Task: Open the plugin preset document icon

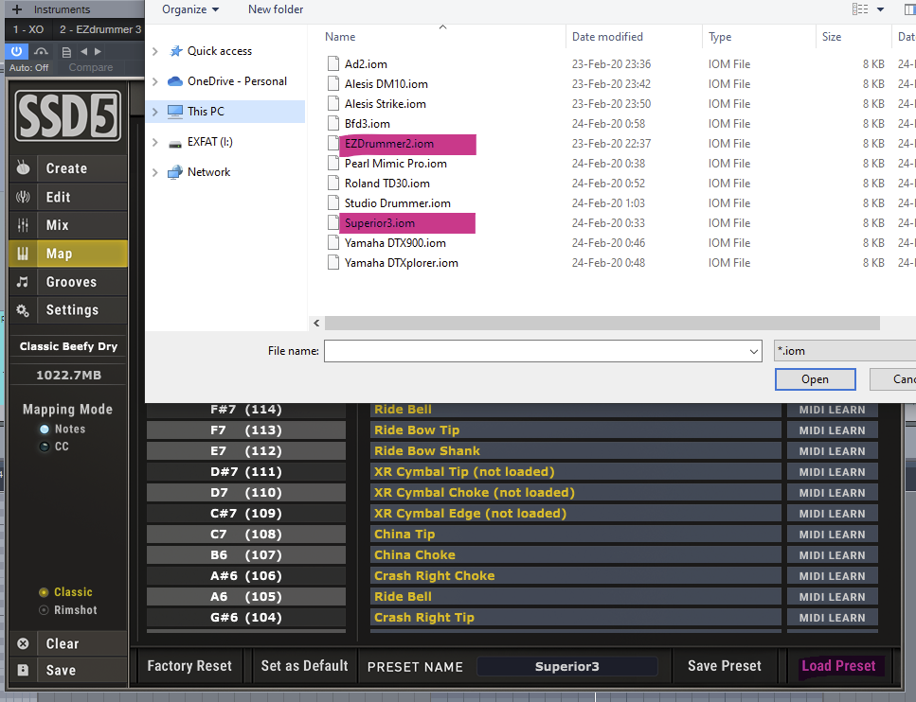Action: coord(66,52)
